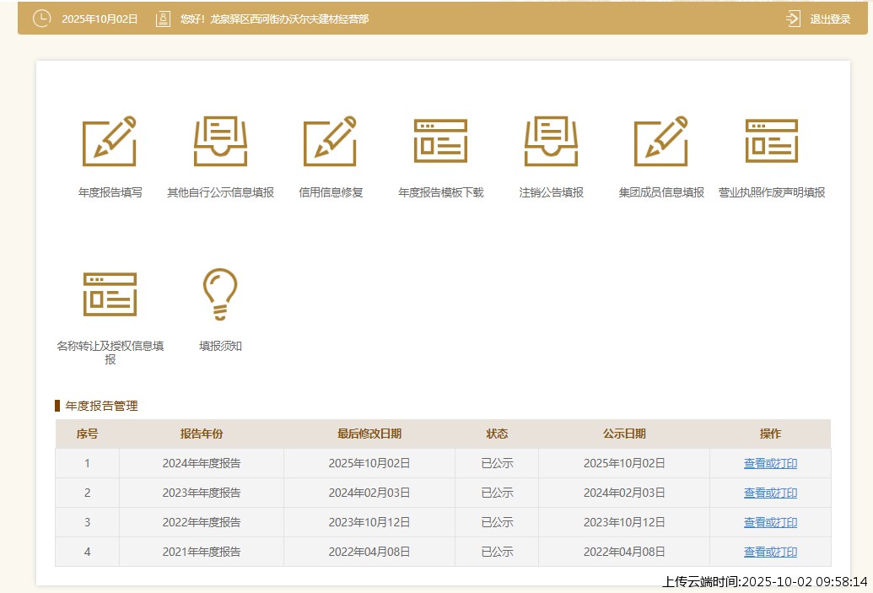Viewport: 873px width, 593px height.
Task: Open 查看或打印 for 2021年年度报告
Action: 770,552
